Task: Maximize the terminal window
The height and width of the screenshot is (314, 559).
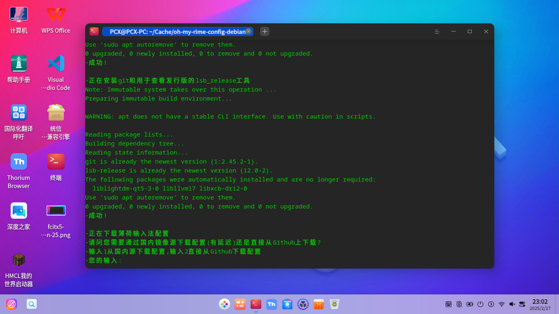Action: pos(470,31)
